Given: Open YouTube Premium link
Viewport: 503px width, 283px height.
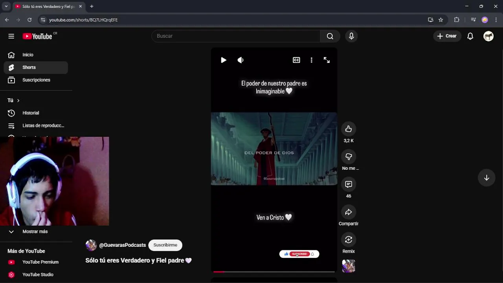Looking at the screenshot, I should pos(36,262).
